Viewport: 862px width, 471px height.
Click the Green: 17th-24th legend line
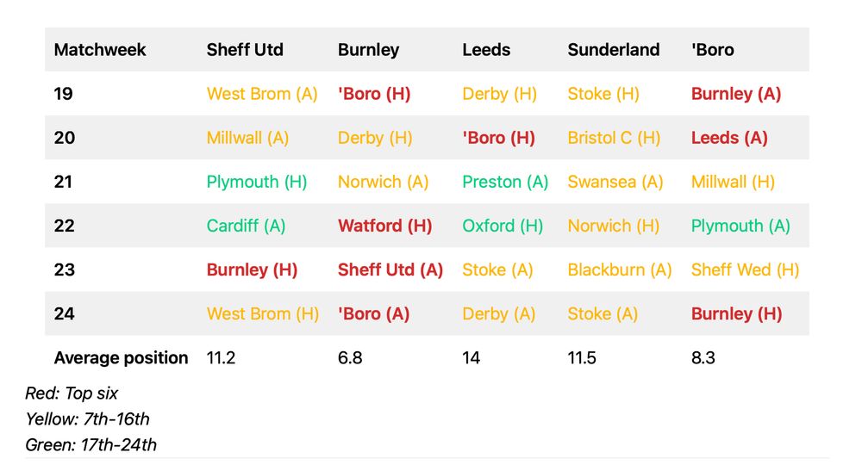pos(91,444)
